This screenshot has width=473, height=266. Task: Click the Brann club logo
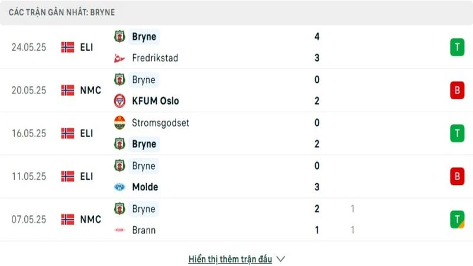click(x=119, y=231)
